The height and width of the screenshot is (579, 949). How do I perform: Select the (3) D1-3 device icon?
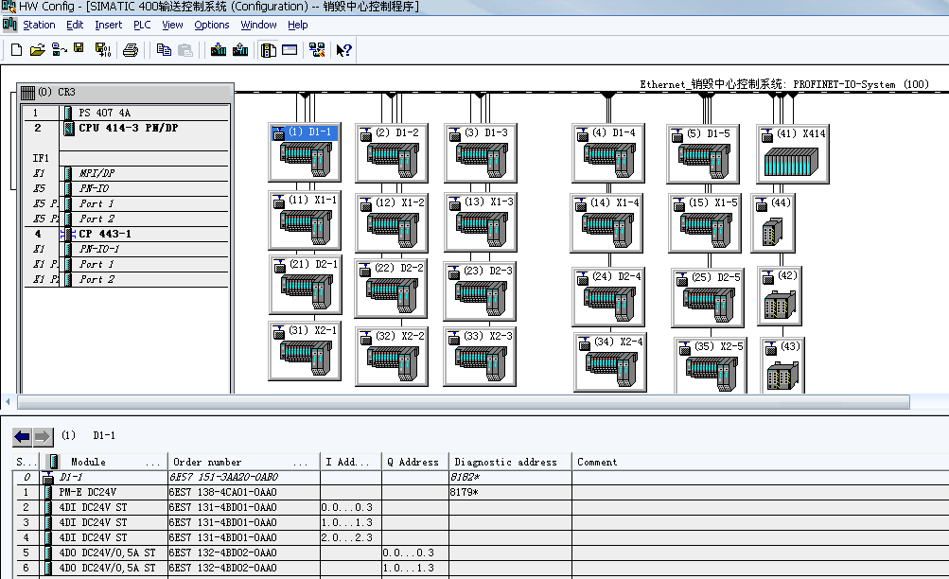coord(480,152)
